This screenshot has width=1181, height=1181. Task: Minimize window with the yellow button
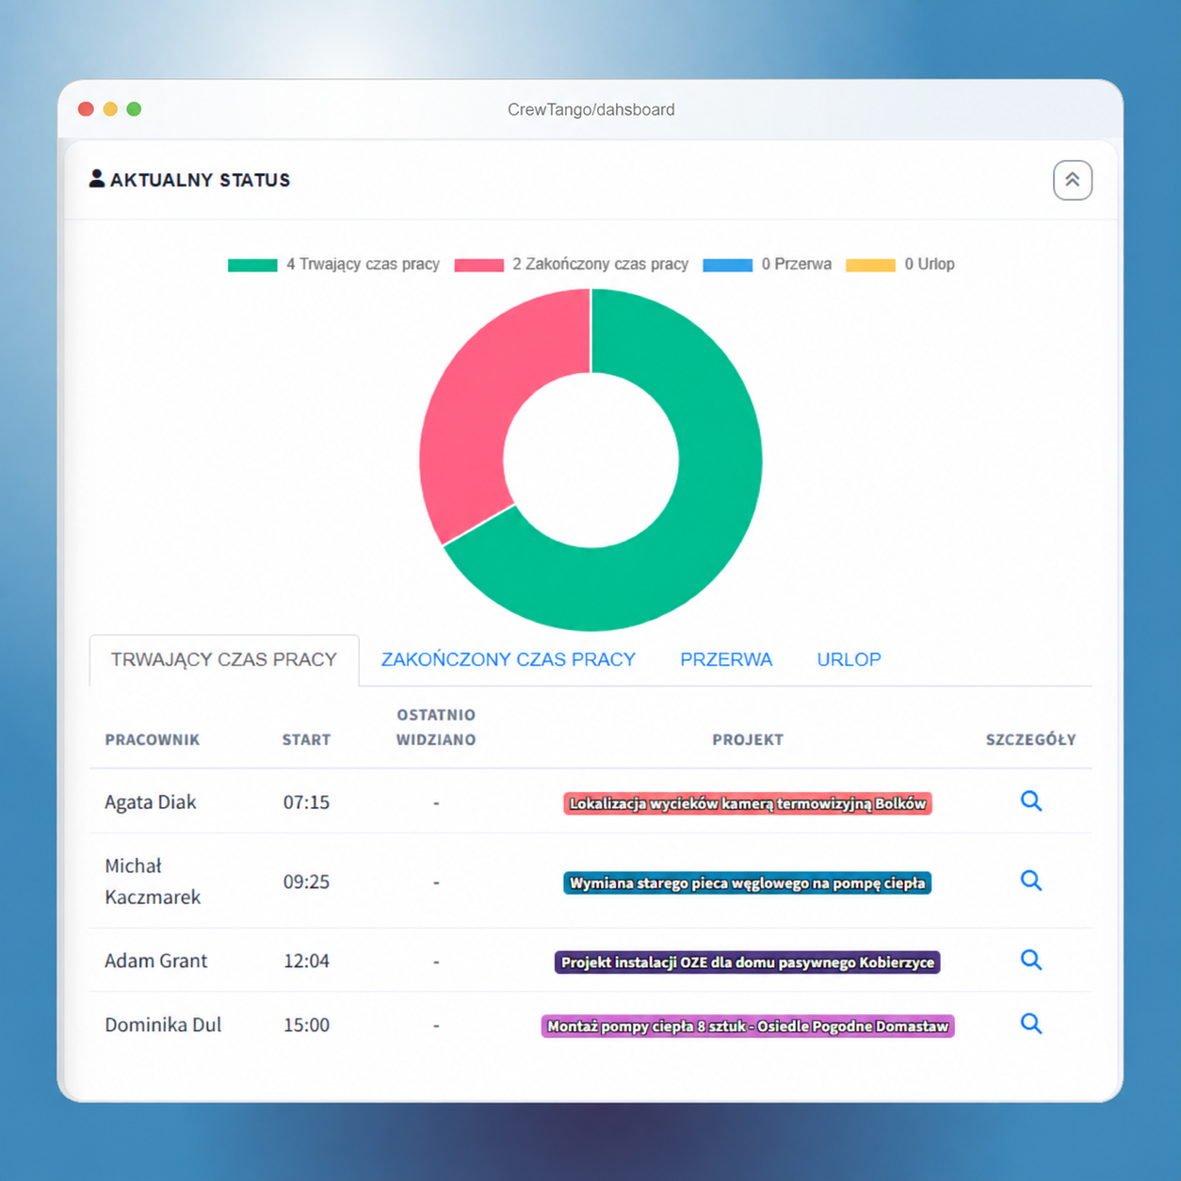pos(110,109)
